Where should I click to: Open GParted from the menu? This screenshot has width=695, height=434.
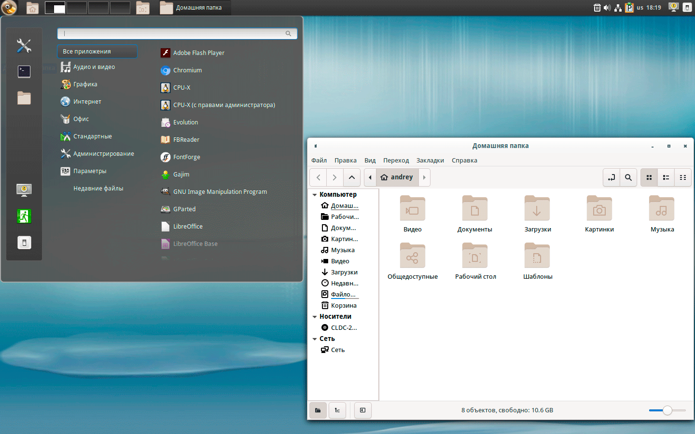pyautogui.click(x=184, y=209)
